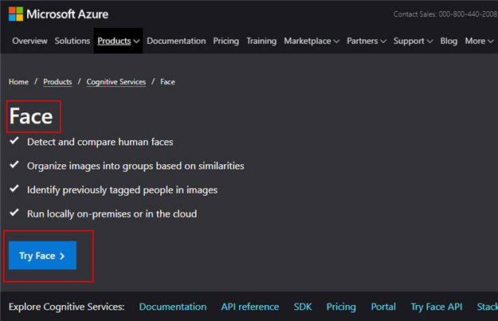498x321 pixels.
Task: Open the Training nav item
Action: (261, 41)
